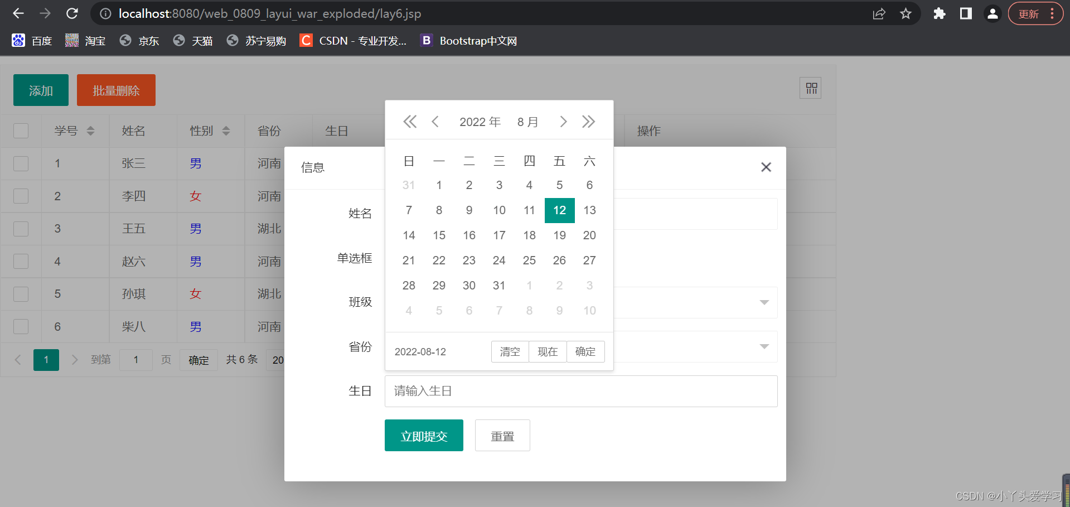This screenshot has width=1070, height=507.
Task: Sort the 学号 column using its sort icon
Action: point(90,131)
